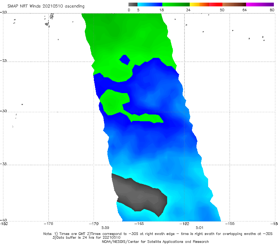The height and width of the screenshot is (244, 278).
Task: Click the color bar label '34'
Action: tap(188, 10)
